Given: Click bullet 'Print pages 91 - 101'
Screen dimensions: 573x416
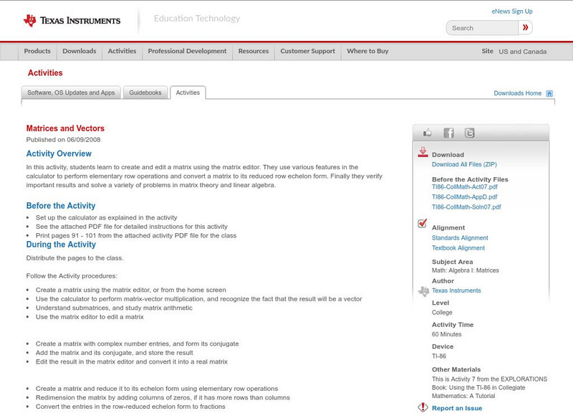Looking at the screenshot, I should [136, 236].
